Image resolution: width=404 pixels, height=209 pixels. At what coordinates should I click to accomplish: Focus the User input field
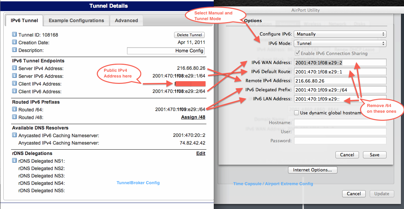340,132
